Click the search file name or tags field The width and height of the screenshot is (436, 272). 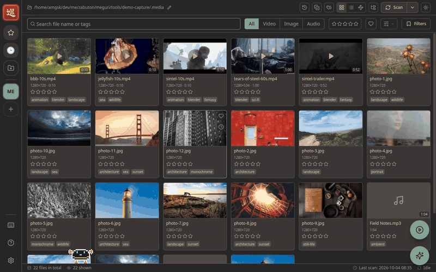(x=134, y=24)
